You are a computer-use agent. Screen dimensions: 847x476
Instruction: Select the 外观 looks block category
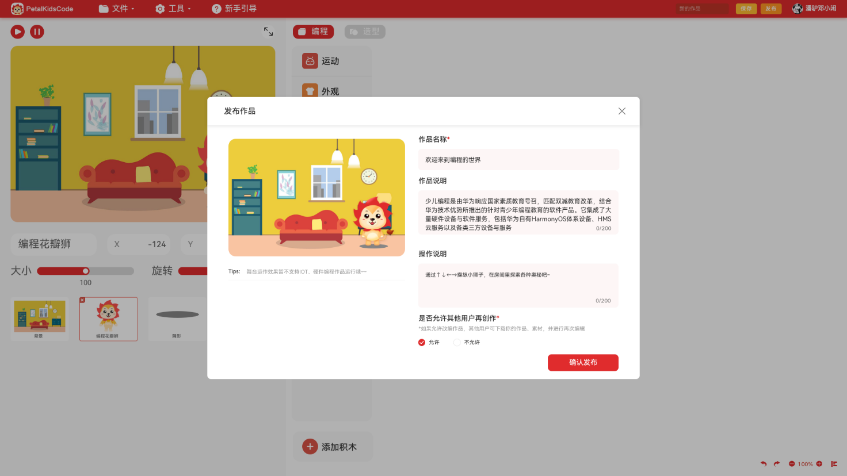(x=331, y=90)
